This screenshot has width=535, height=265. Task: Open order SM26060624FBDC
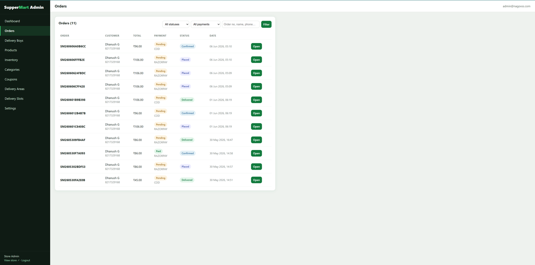(256, 73)
